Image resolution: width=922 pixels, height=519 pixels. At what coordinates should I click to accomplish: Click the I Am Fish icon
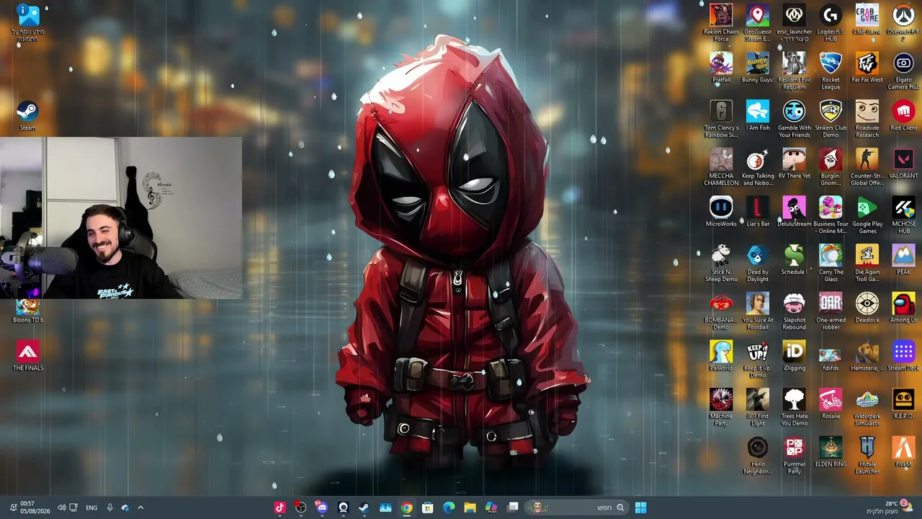tap(757, 115)
